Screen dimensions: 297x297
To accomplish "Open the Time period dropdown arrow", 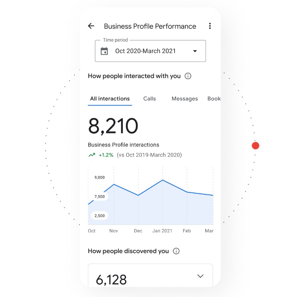I will pos(195,51).
